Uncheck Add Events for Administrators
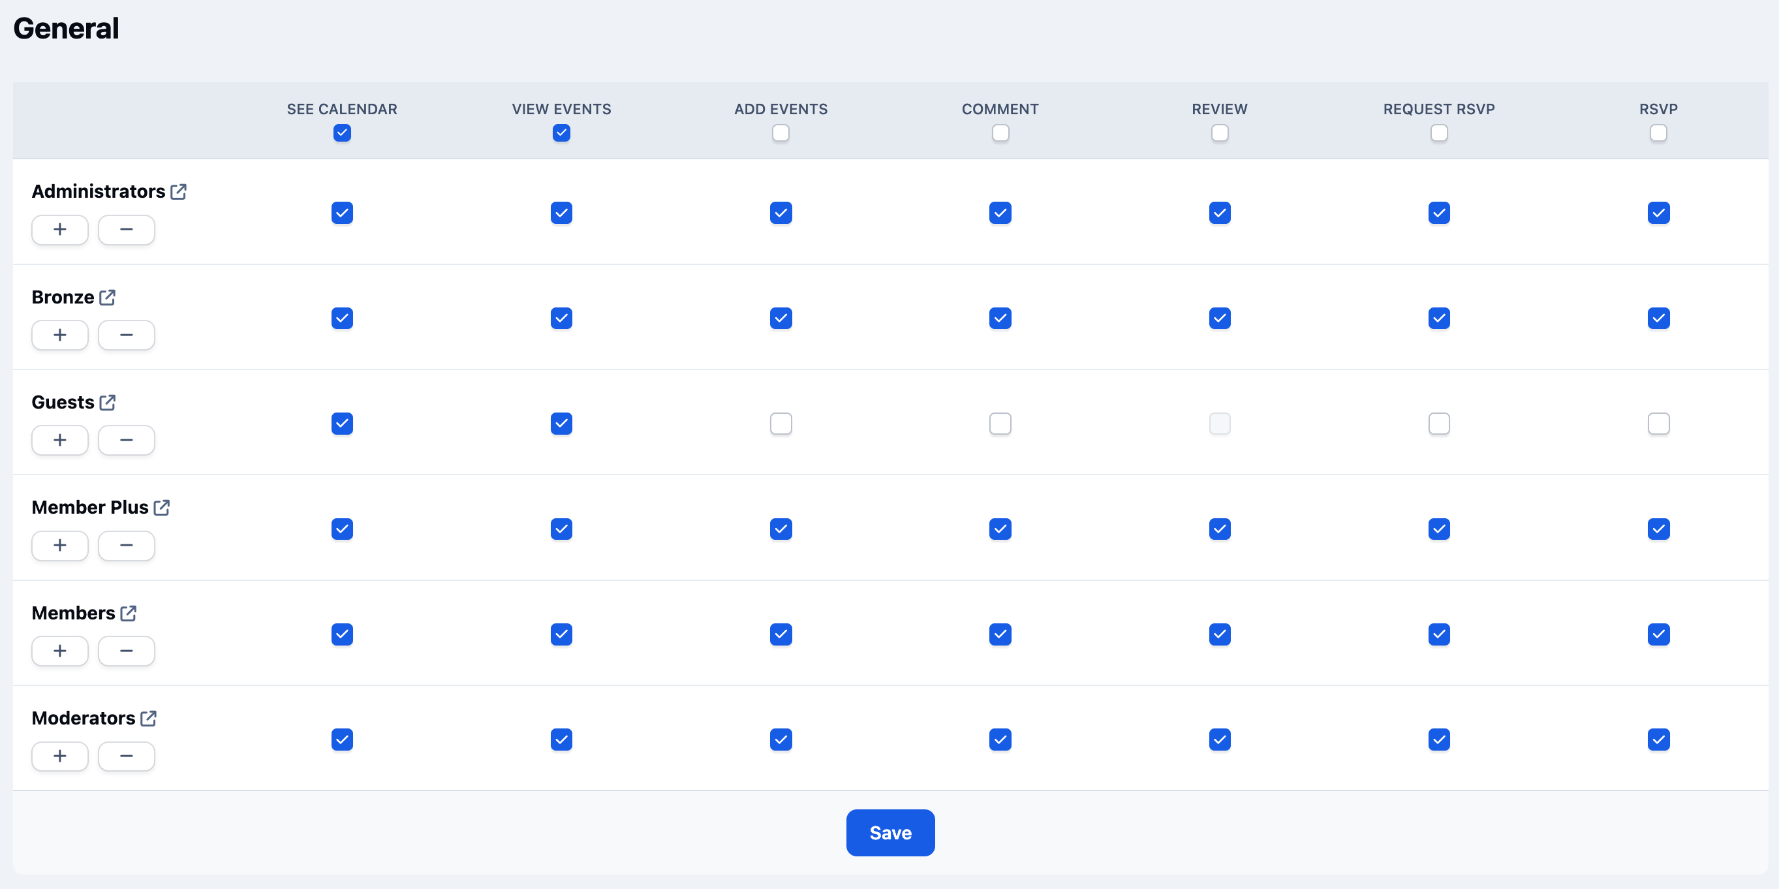This screenshot has height=889, width=1779. (781, 213)
